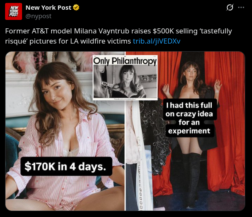
Task: Visit the @nypost handle link
Action: [x=39, y=16]
